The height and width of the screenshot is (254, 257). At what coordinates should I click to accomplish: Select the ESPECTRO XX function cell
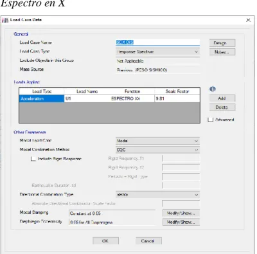tap(132, 99)
